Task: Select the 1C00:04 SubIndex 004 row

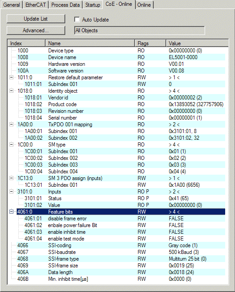Action: [x=125, y=172]
